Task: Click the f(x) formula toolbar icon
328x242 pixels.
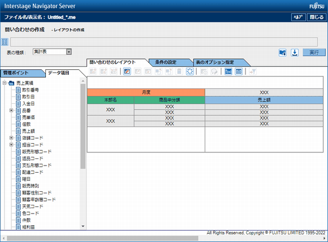Action: coord(229,72)
